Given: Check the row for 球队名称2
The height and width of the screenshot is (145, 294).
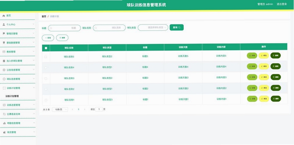Looking at the screenshot, I should [x=46, y=89].
